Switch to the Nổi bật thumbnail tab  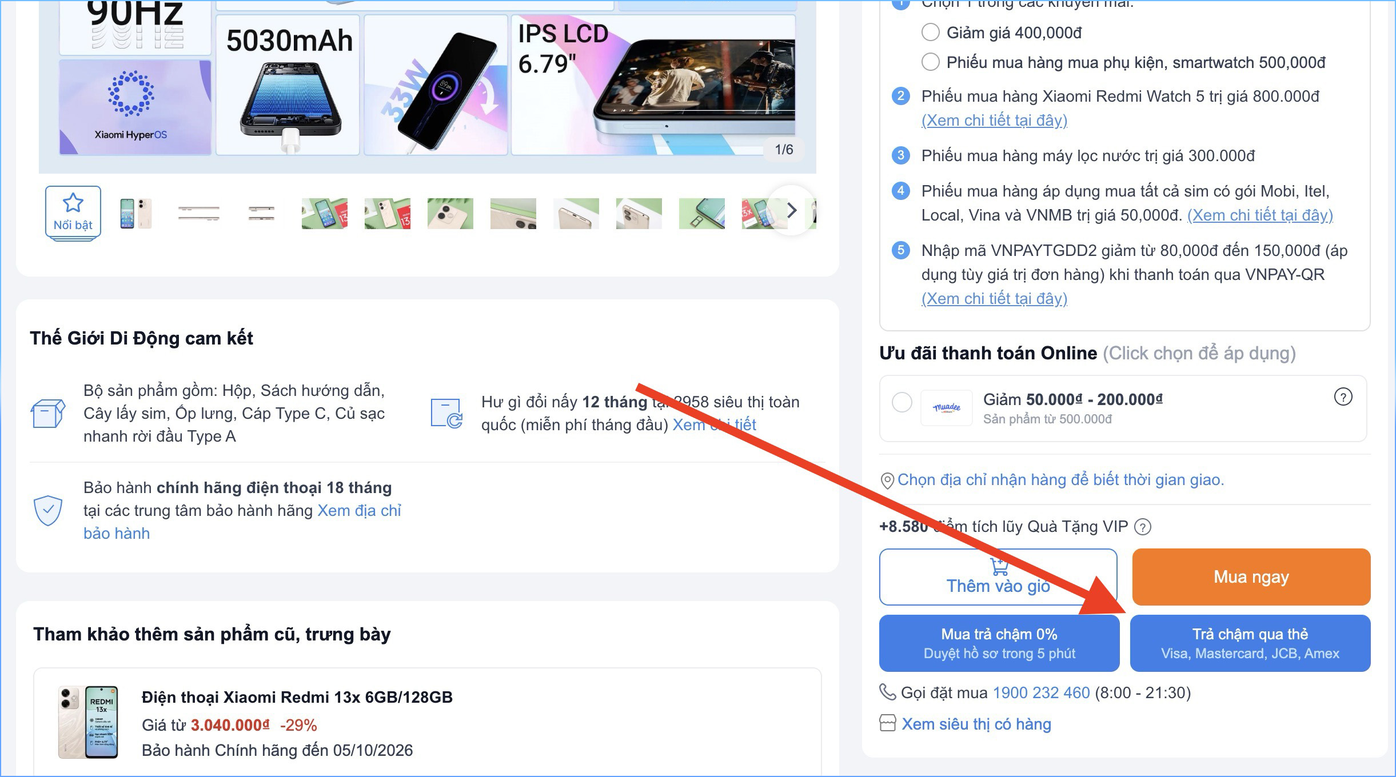73,213
